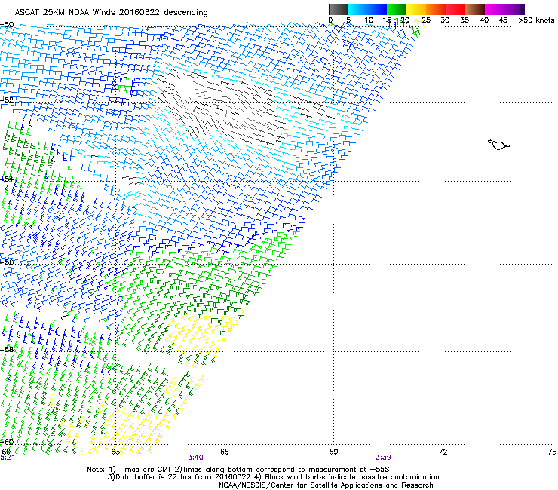Screen dimensions: 558x490
Task: Click the "NOAA/NESDIS/Center for Satellite Applications and Research" credit
Action: tap(326, 485)
